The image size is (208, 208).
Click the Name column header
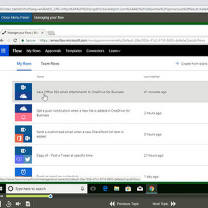tap(40, 77)
